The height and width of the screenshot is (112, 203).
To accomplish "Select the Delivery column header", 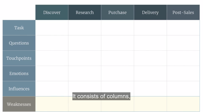I will point(150,12).
